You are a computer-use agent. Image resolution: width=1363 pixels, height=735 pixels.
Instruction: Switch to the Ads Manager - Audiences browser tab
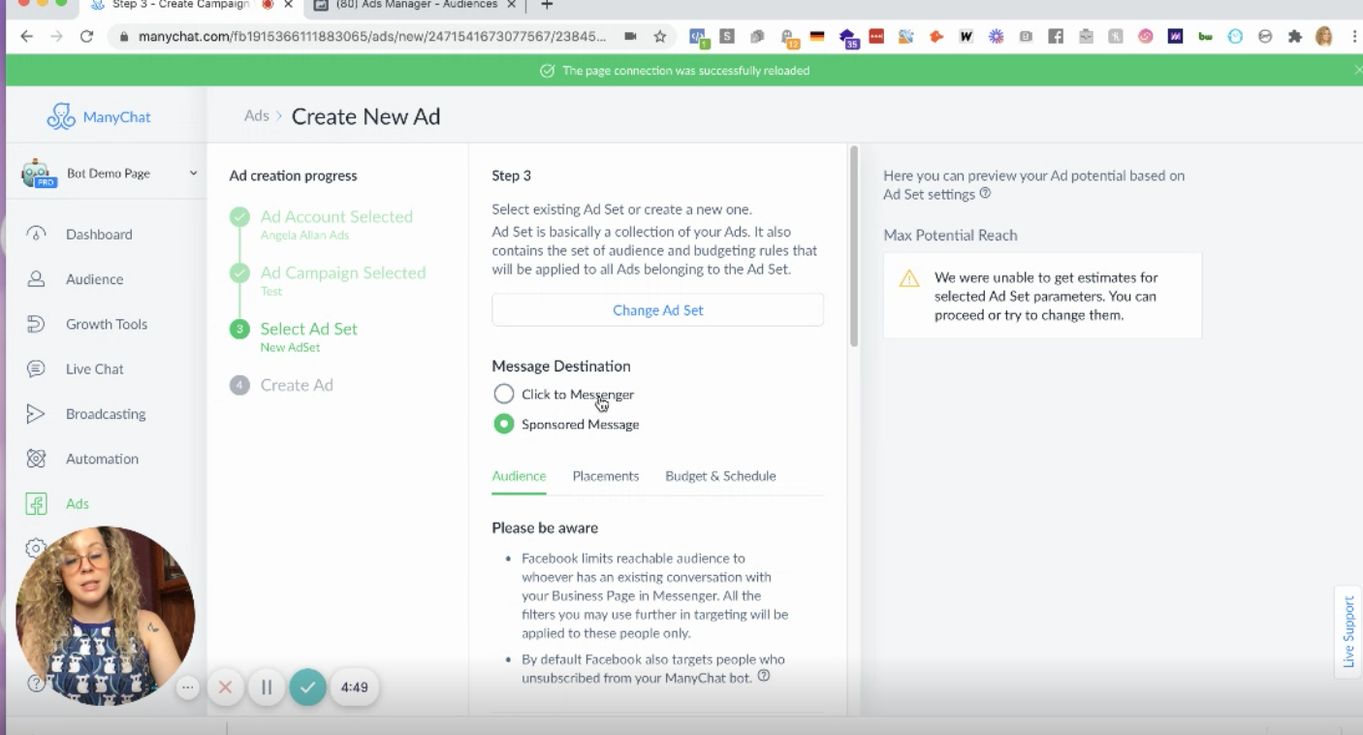(x=415, y=5)
